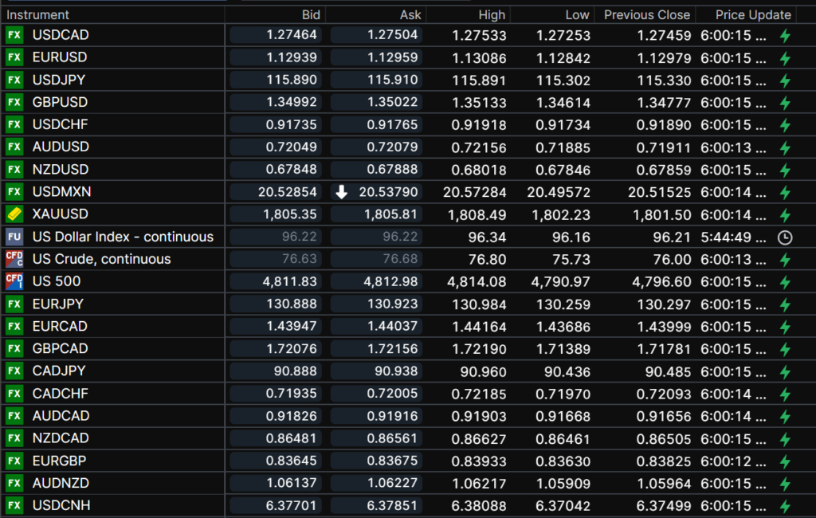Select the AUDNZD instrument row
Image resolution: width=816 pixels, height=518 pixels.
pyautogui.click(x=61, y=483)
